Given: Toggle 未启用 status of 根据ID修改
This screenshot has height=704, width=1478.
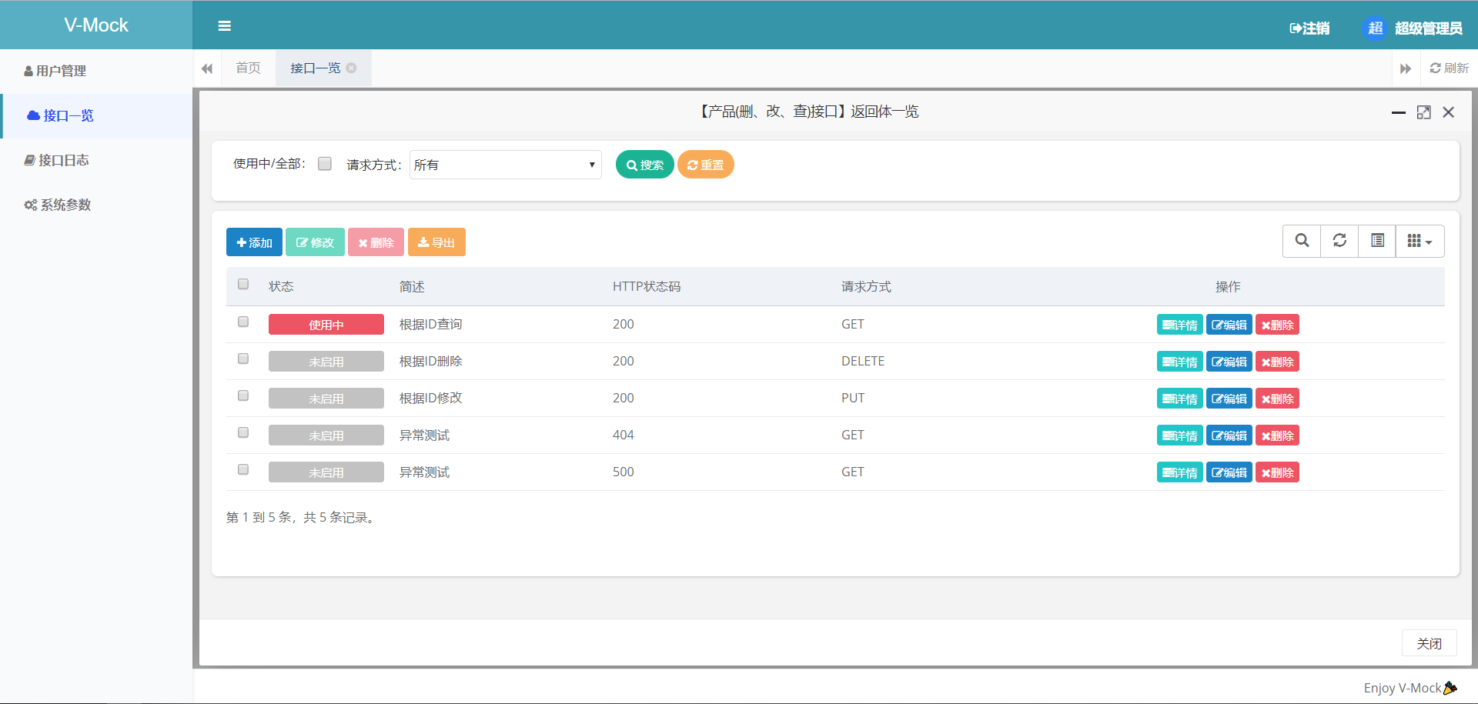Looking at the screenshot, I should tap(326, 399).
